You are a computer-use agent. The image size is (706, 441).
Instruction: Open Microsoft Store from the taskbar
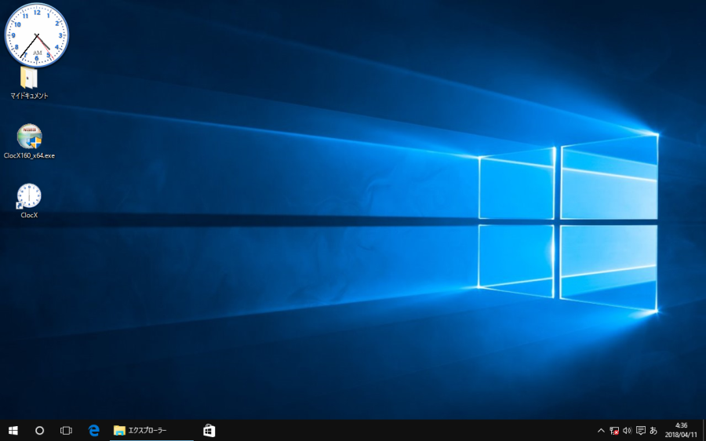point(209,431)
